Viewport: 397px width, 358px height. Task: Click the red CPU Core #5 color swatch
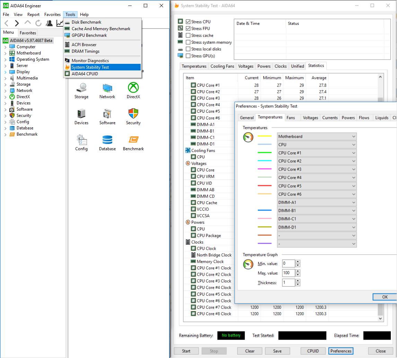(265, 186)
